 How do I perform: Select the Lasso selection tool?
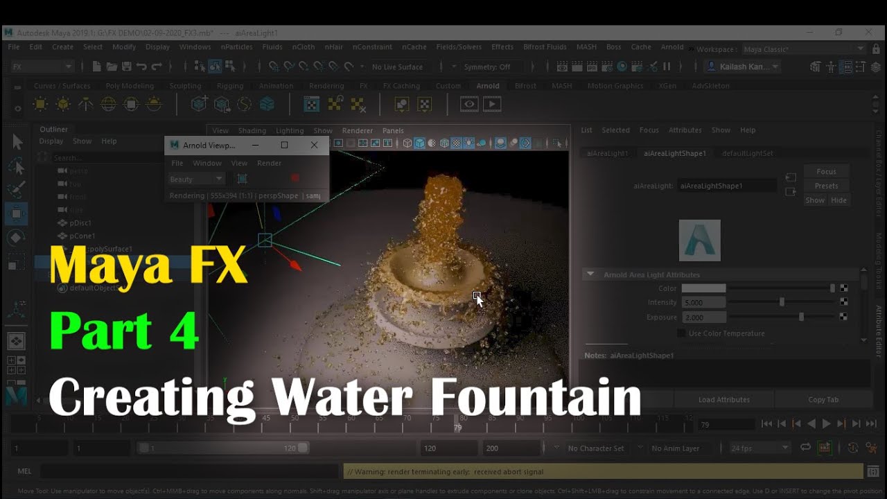(x=17, y=166)
